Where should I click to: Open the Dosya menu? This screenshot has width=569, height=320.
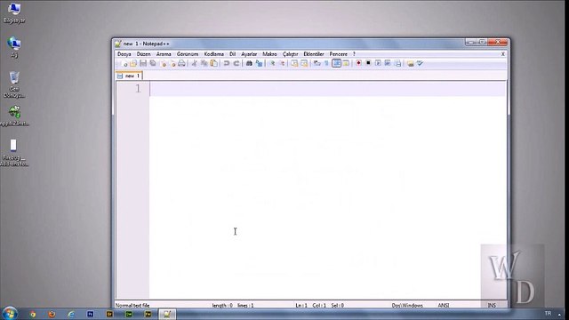(x=124, y=54)
